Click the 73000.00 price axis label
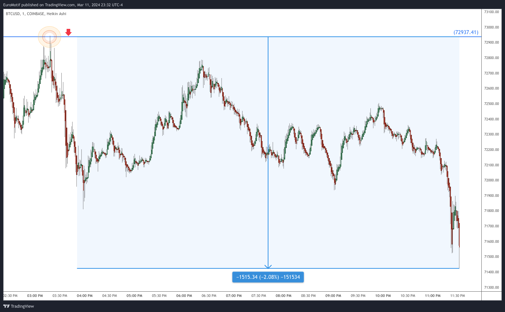 (492, 27)
